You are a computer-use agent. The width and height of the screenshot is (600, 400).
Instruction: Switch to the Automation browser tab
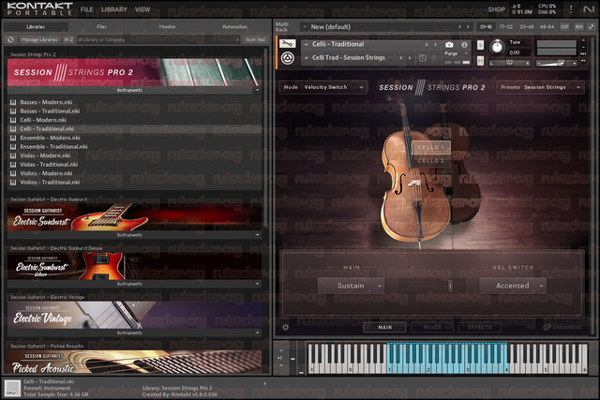(234, 27)
